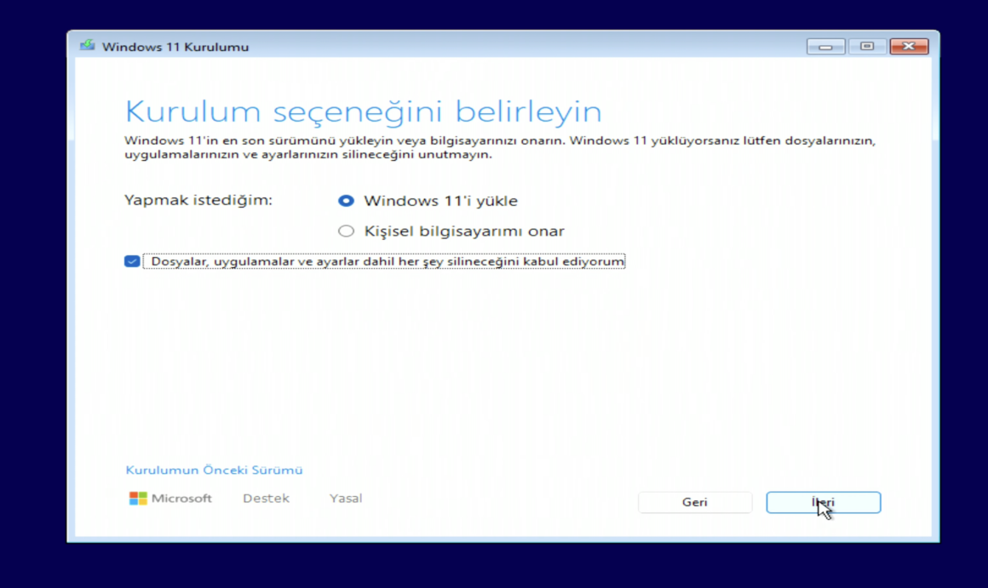
Task: Click the "Kurulum seçeneğini belirleyin" heading
Action: click(x=363, y=111)
